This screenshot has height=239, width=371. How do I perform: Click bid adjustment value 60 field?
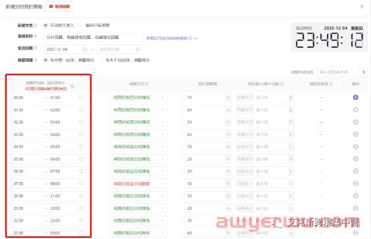coord(205,110)
